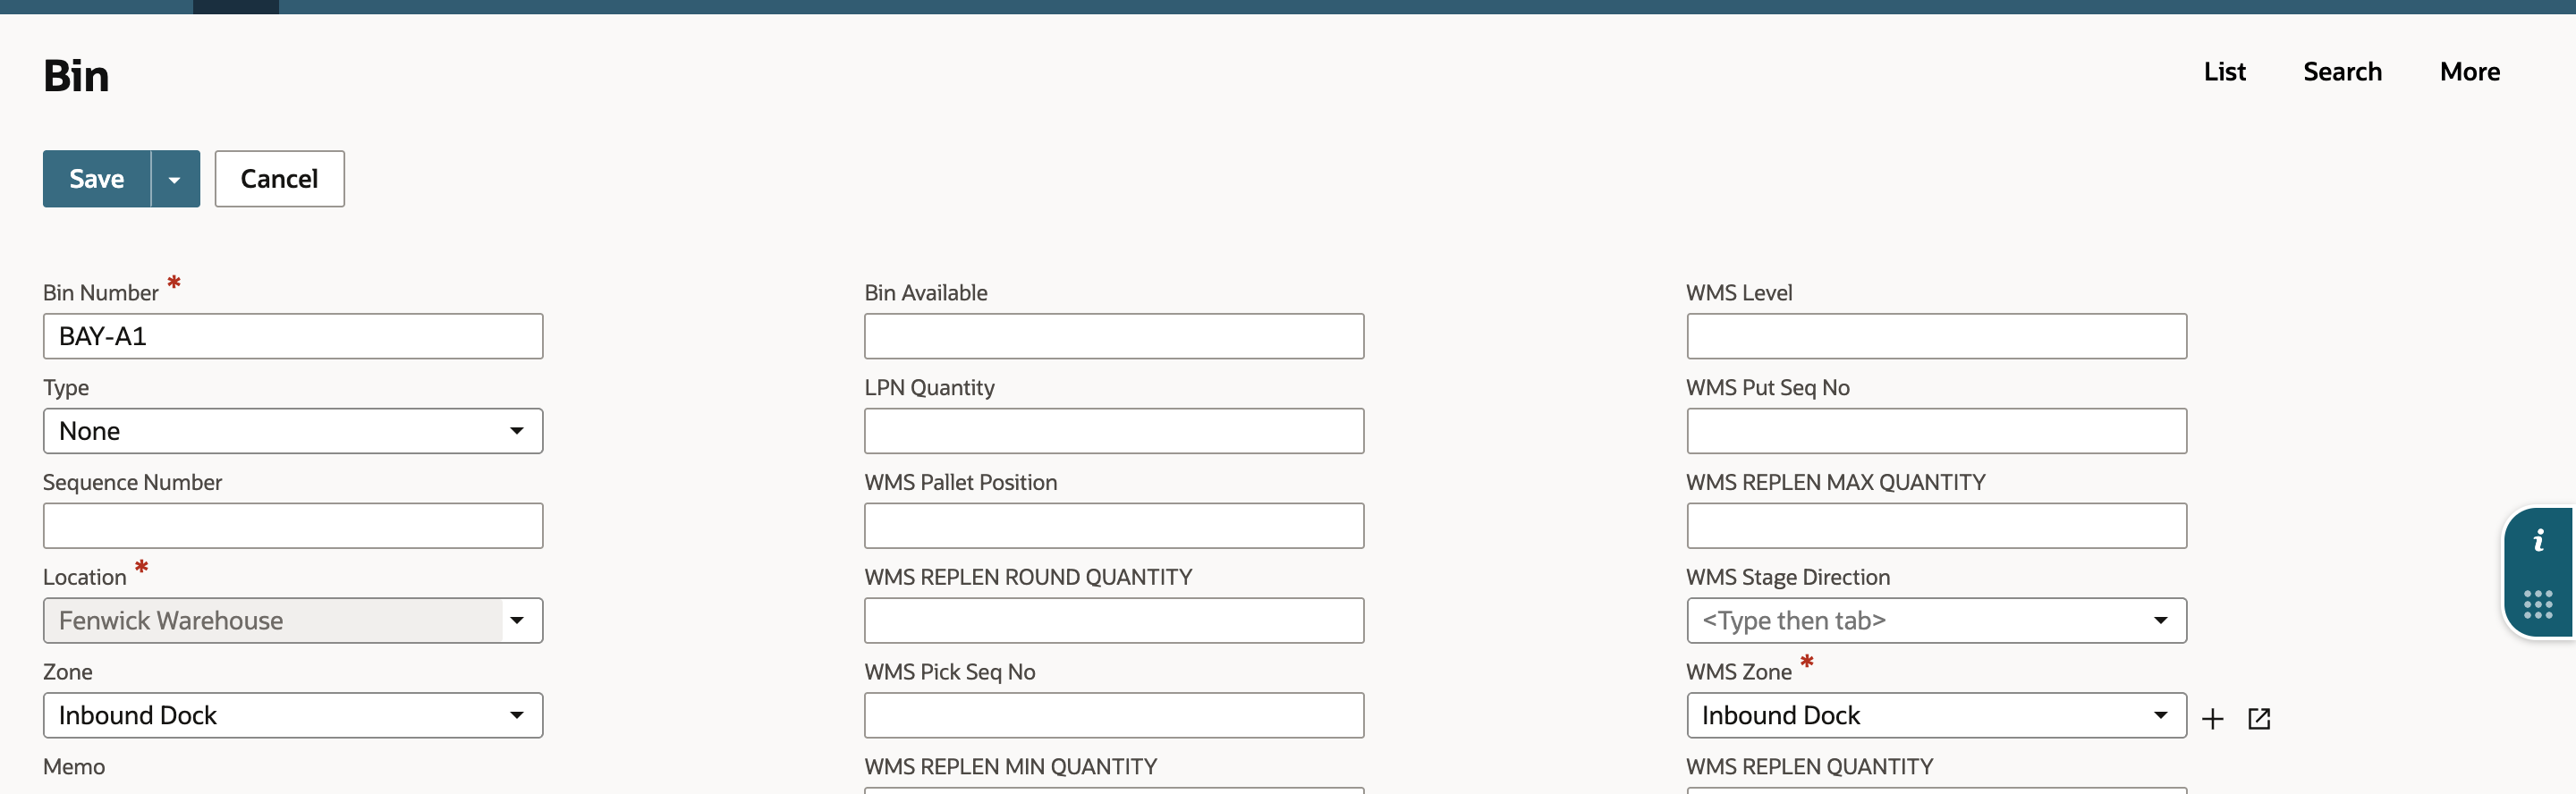Click the WMS Pallet Position field
Screen dimensions: 2576x794
tap(1114, 526)
